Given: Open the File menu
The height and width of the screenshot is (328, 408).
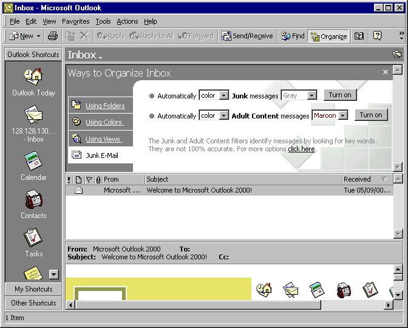Looking at the screenshot, I should click(x=15, y=21).
